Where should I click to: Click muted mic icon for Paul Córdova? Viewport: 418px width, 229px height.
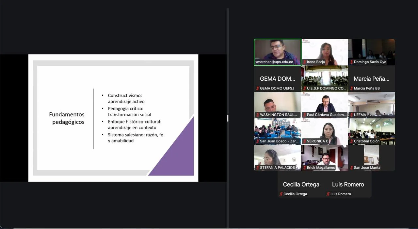tap(305, 115)
